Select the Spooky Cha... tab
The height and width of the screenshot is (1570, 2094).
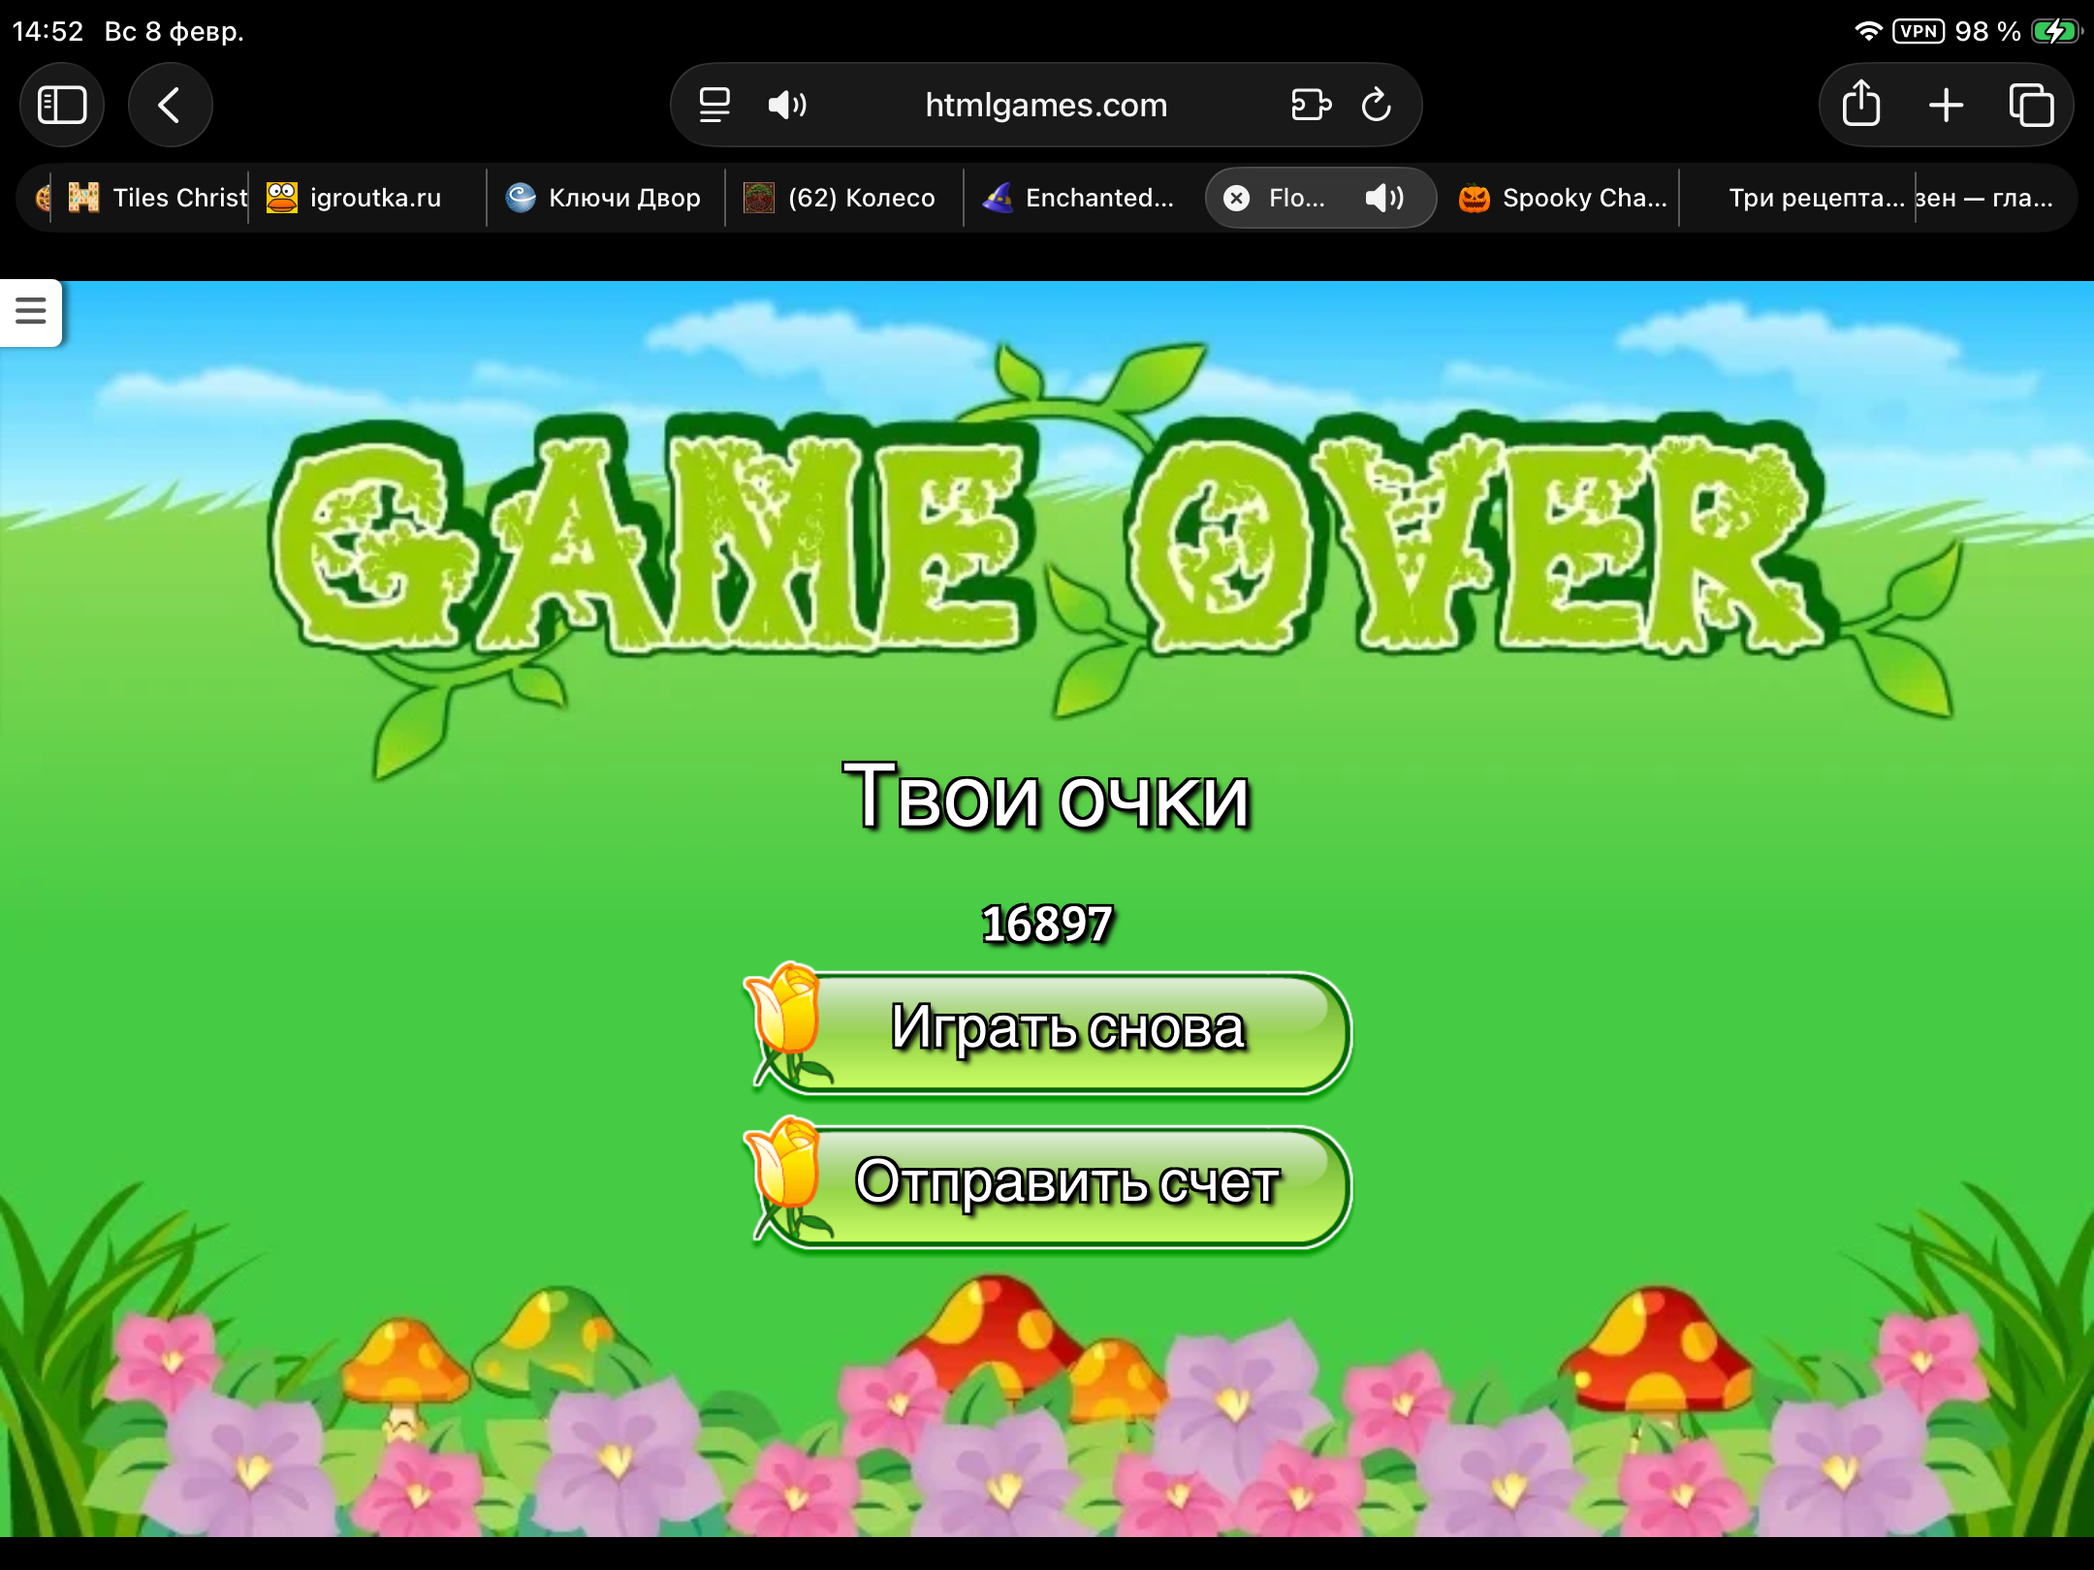[1583, 198]
